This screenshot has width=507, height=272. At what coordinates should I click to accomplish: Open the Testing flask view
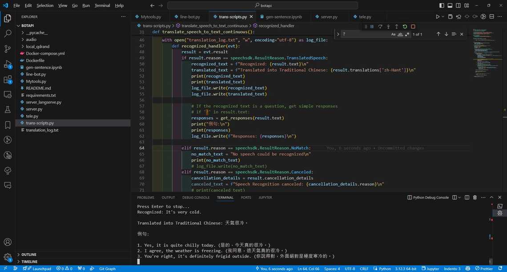pyautogui.click(x=8, y=110)
